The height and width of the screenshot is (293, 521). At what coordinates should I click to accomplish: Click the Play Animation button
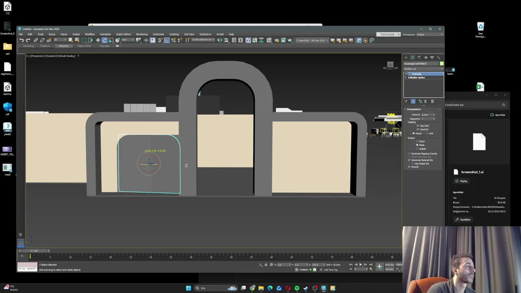click(361, 265)
